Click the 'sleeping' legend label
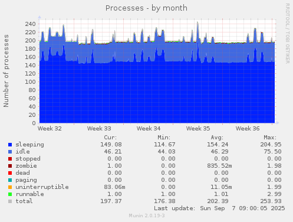The height and width of the screenshot is (222, 293). (29, 145)
